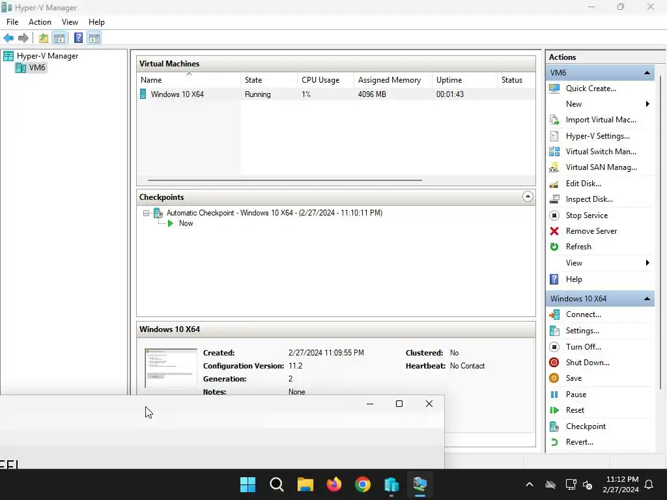Click the red Remove Server action
The image size is (667, 500).
pos(591,231)
